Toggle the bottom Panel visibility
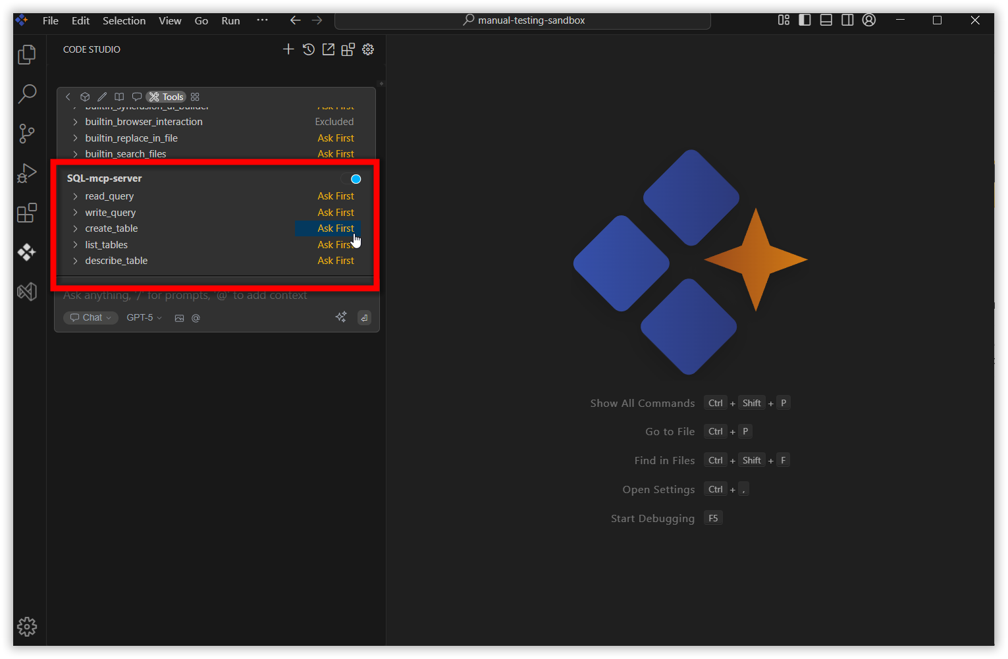This screenshot has width=1008, height=659. point(826,20)
